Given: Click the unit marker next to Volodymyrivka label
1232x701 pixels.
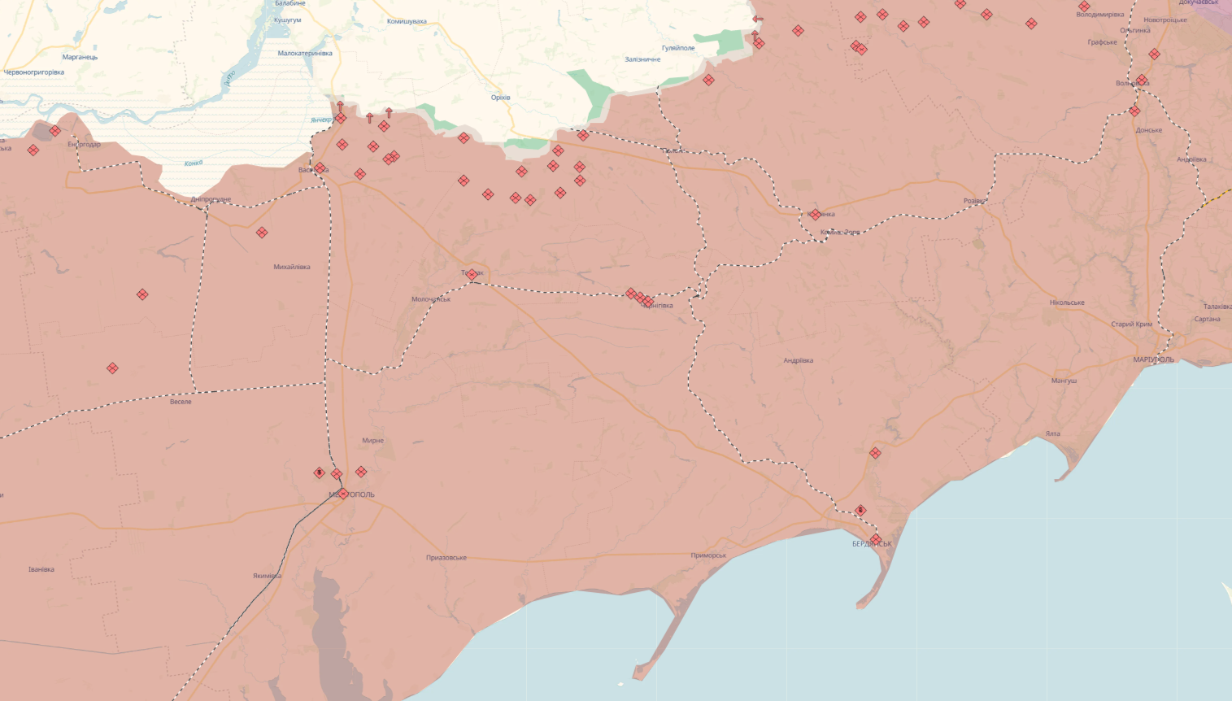Looking at the screenshot, I should tap(1084, 7).
